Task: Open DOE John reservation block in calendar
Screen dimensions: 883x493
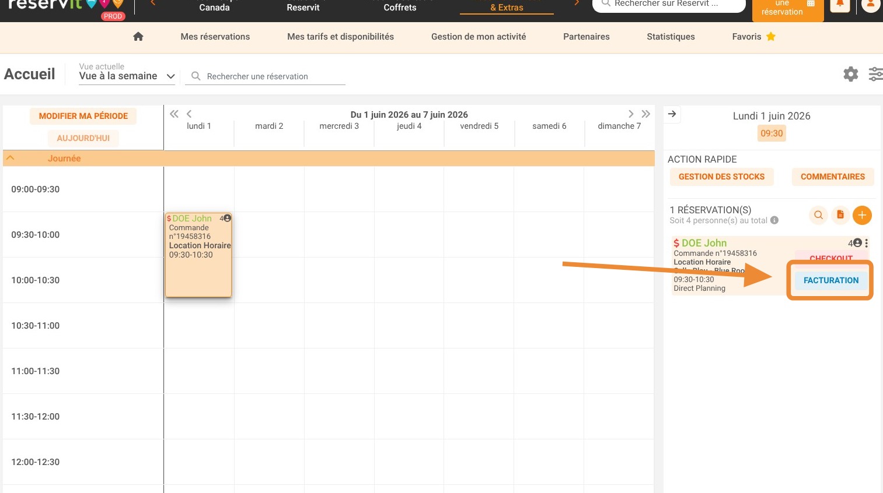Action: pyautogui.click(x=198, y=255)
